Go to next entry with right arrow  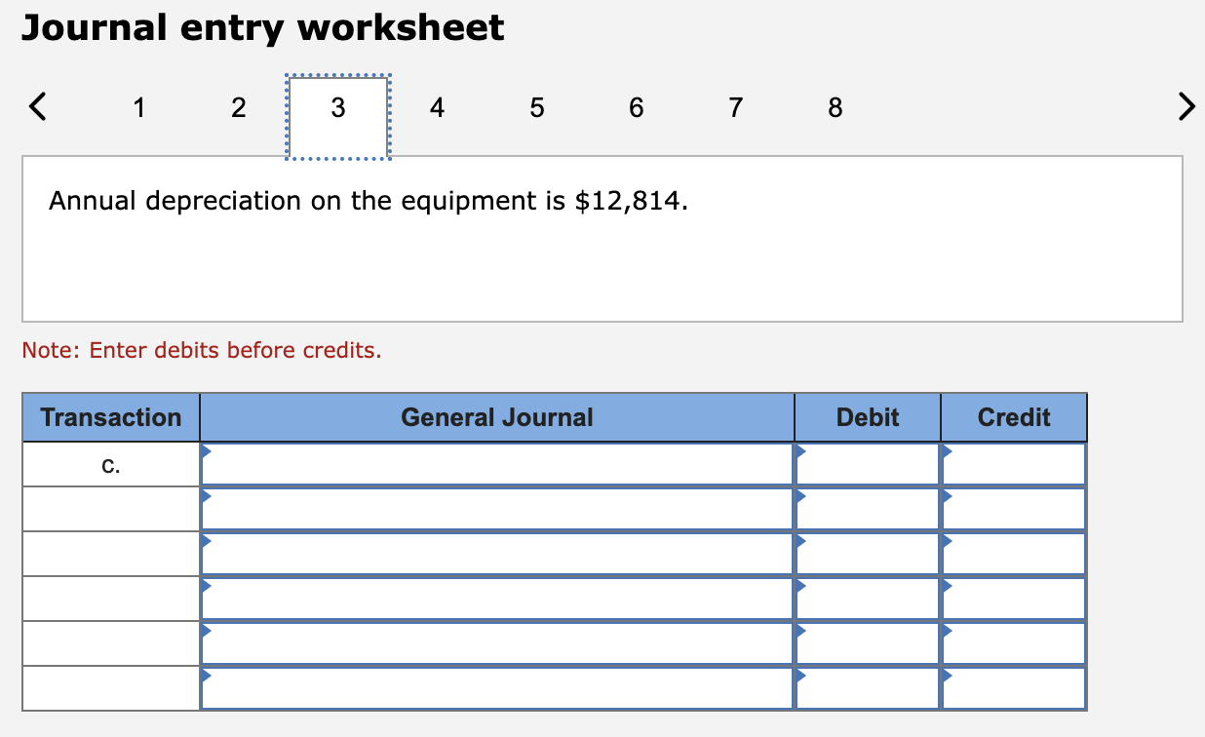[x=1186, y=106]
